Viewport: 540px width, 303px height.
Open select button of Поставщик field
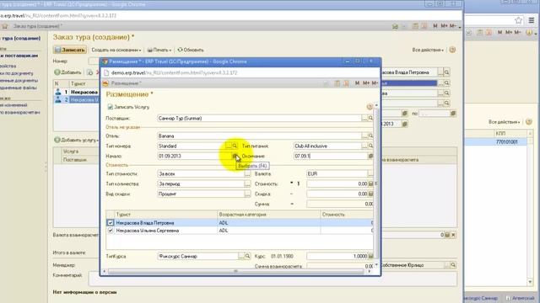364,118
